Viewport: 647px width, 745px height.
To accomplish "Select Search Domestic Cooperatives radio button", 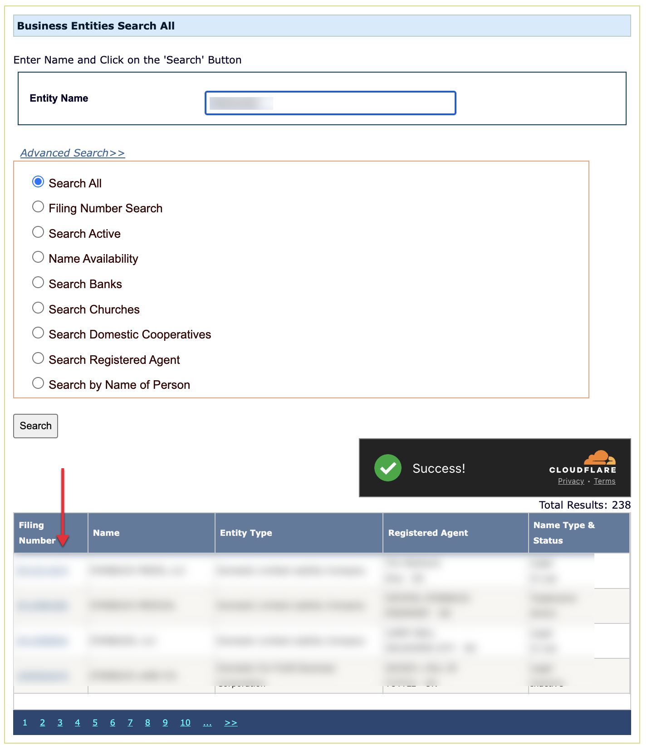I will coord(38,333).
